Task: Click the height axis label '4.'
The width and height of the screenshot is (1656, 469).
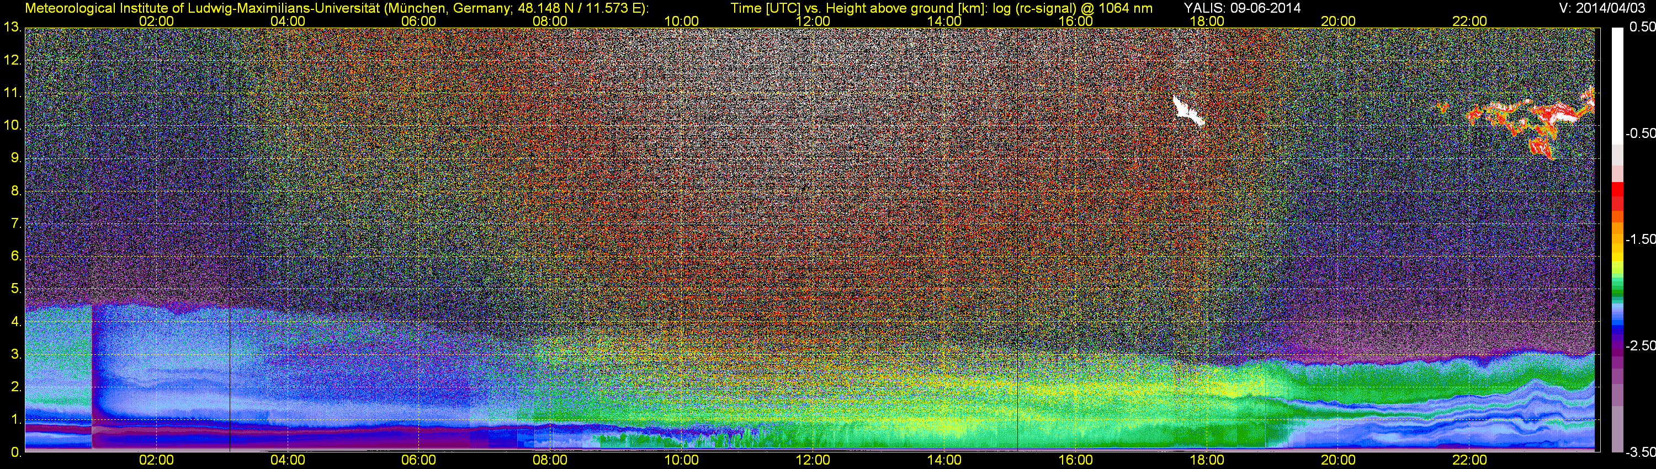Action: click(16, 321)
